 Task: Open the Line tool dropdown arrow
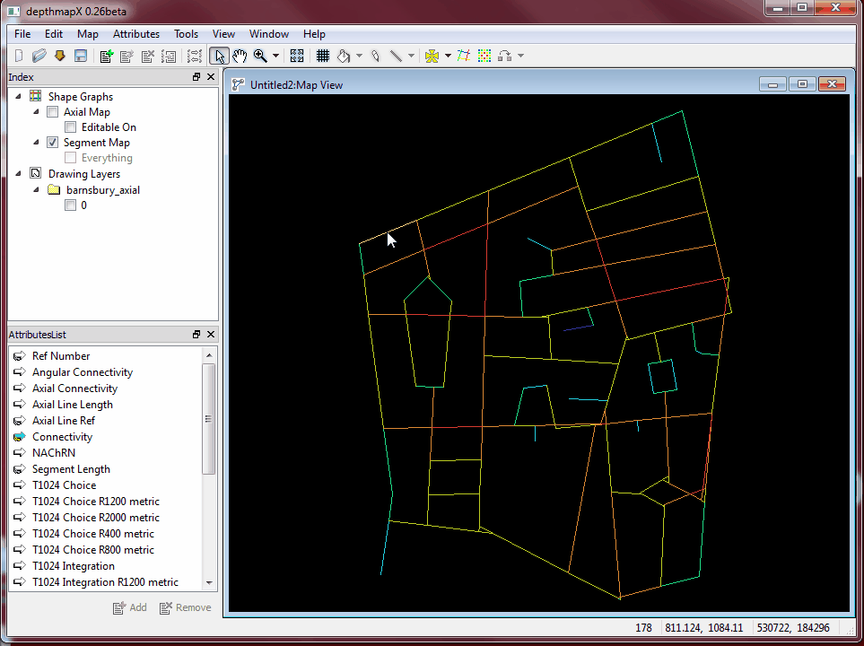click(411, 56)
